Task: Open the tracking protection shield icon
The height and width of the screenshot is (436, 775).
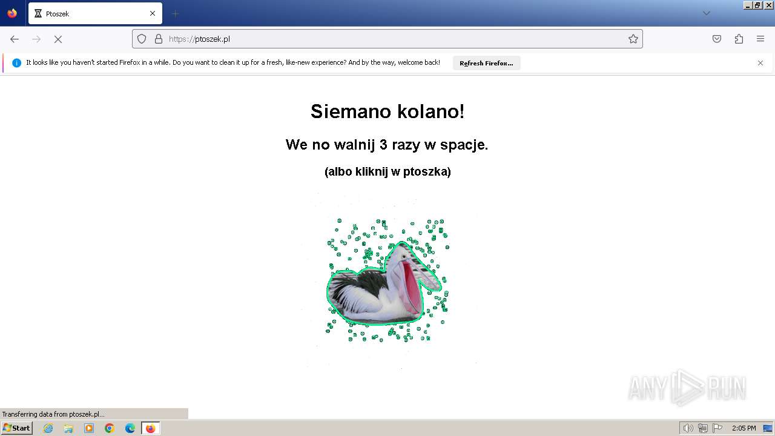Action: coord(142,39)
